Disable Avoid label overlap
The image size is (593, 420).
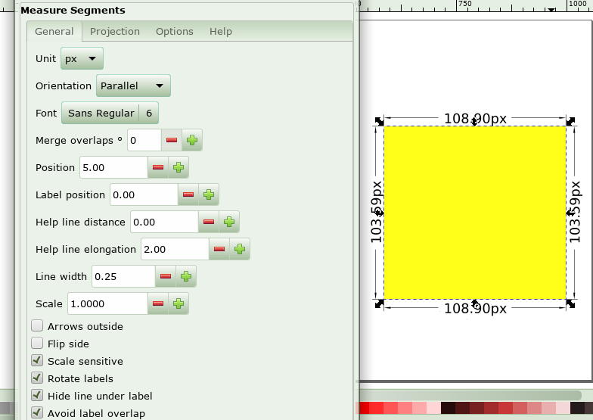click(x=37, y=413)
